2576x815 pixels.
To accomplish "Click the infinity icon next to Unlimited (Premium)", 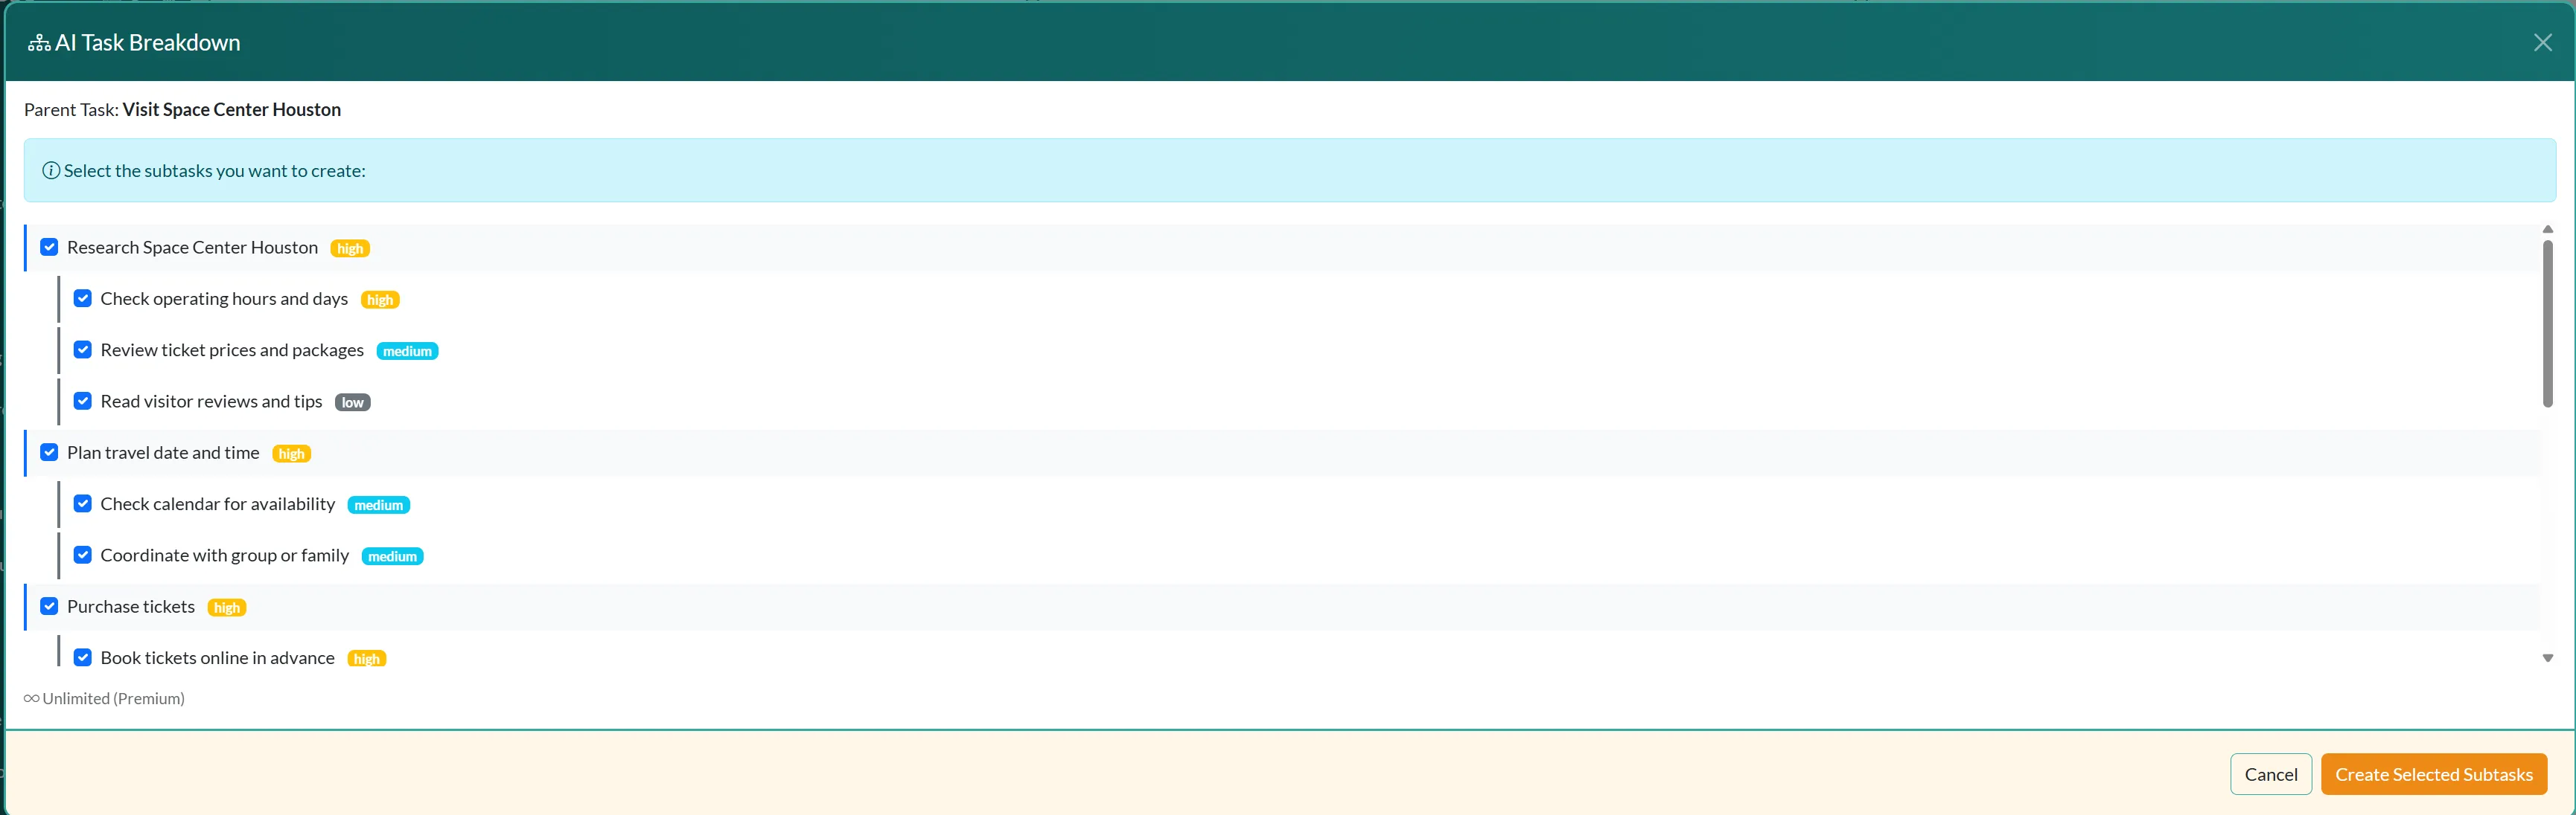I will pyautogui.click(x=31, y=698).
